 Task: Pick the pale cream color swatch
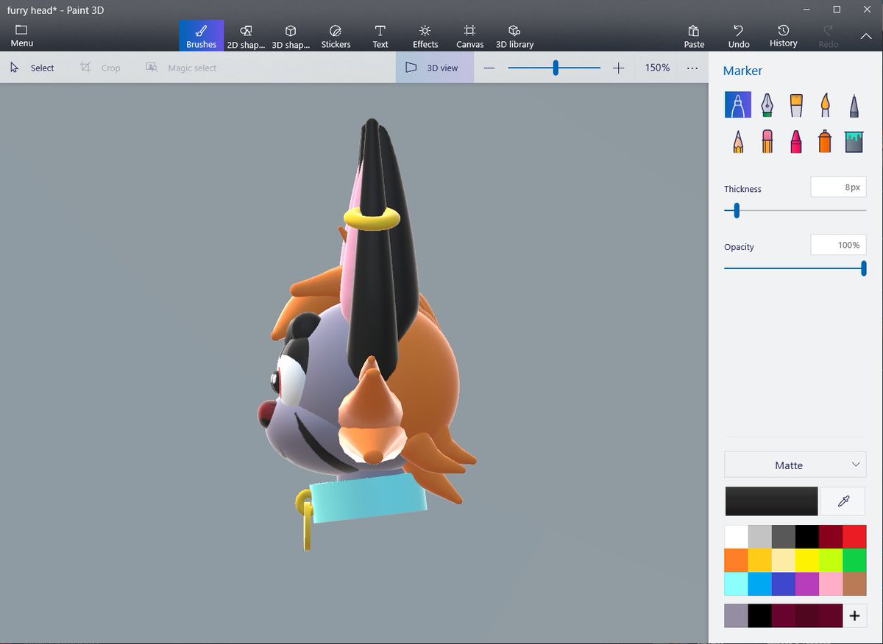tap(783, 560)
